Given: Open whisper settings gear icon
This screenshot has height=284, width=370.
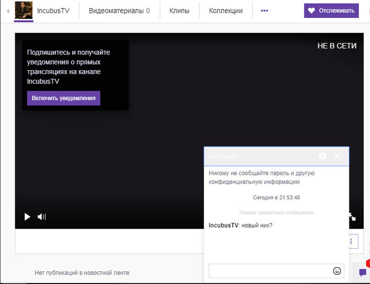Looking at the screenshot, I should [322, 156].
